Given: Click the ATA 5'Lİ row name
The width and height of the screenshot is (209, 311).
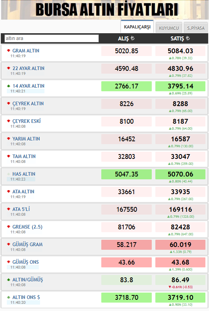Looking at the screenshot, I should coord(21,209).
